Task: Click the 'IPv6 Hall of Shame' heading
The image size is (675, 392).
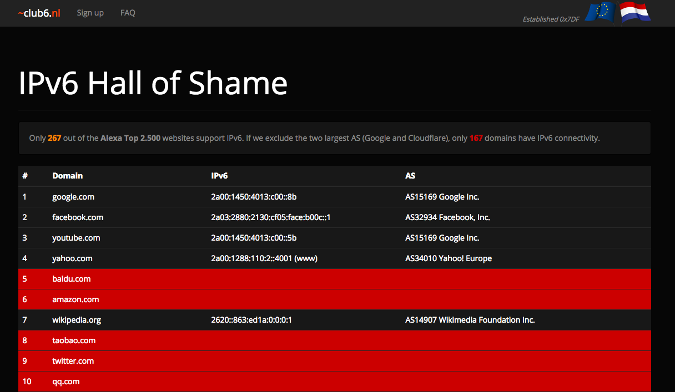Action: 153,83
